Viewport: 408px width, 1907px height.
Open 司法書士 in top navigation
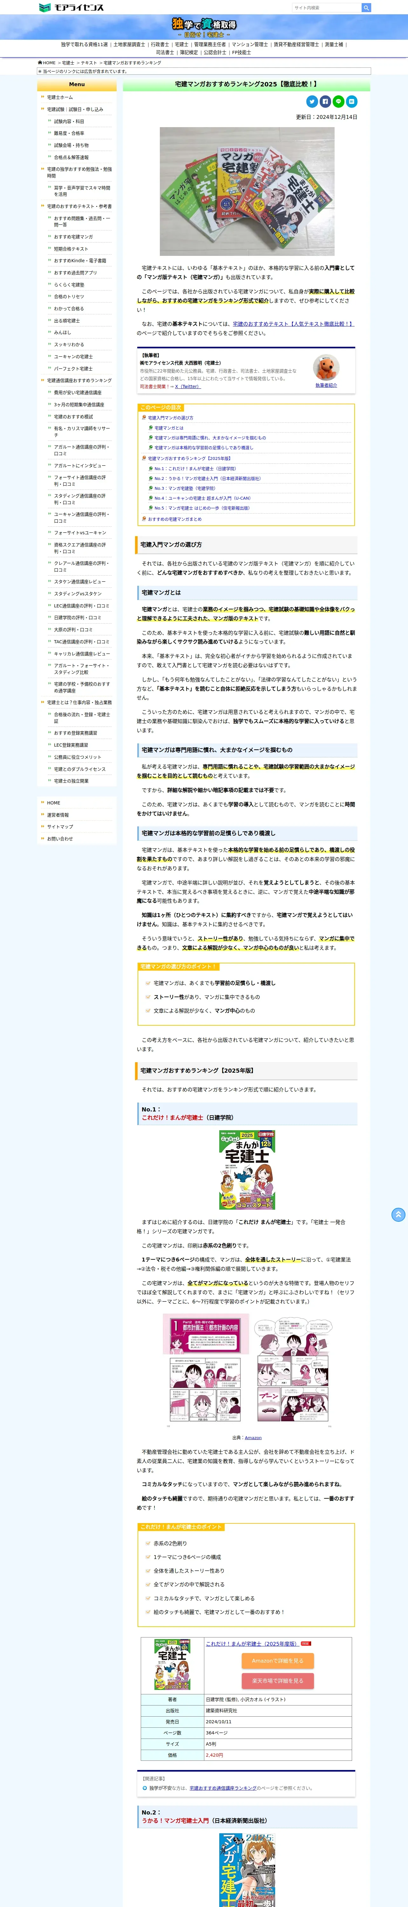point(165,52)
